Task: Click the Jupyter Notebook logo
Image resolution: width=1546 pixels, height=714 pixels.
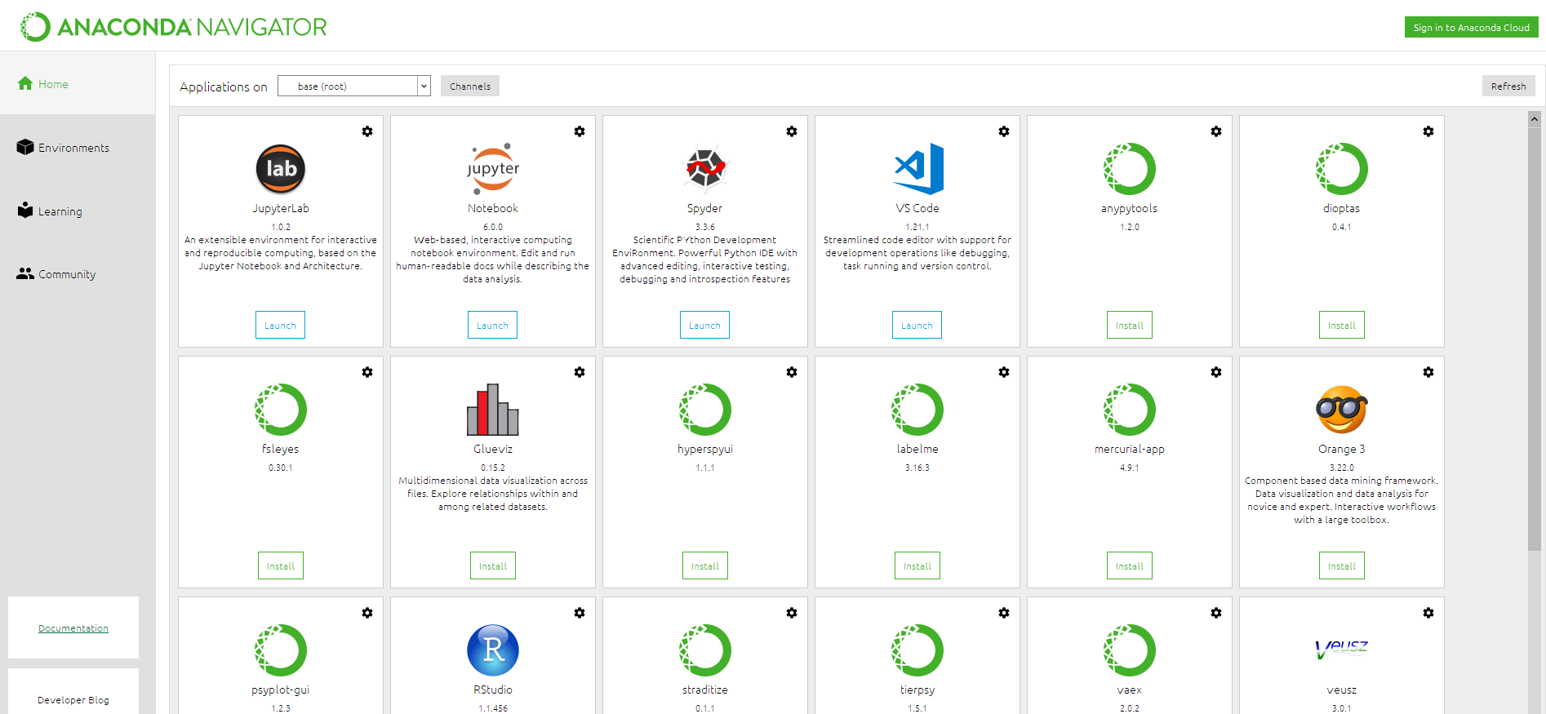Action: (x=493, y=169)
